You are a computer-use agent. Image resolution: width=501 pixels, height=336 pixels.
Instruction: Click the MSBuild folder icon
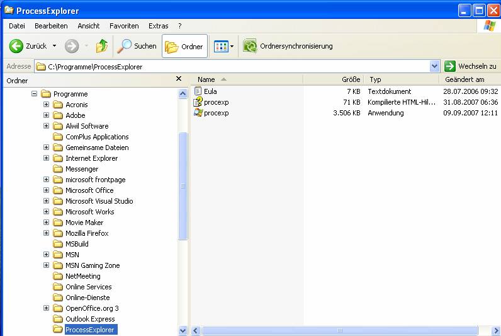[58, 244]
